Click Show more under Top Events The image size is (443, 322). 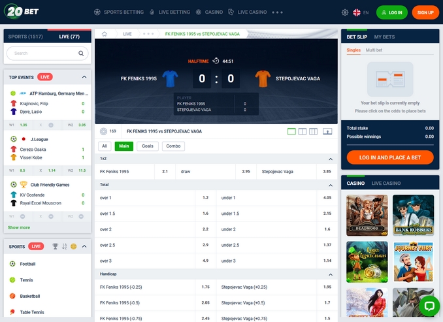19,228
